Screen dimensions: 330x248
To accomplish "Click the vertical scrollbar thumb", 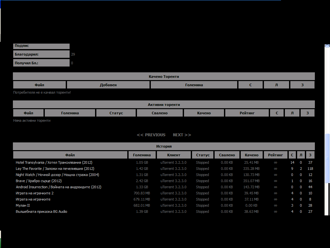I will pyautogui.click(x=327, y=158).
